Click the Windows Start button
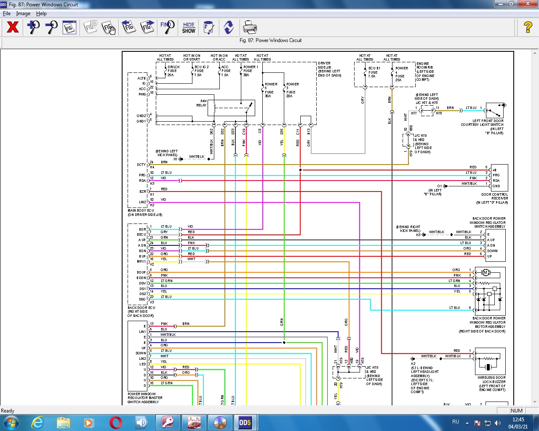This screenshot has height=431, width=539. (x=11, y=423)
